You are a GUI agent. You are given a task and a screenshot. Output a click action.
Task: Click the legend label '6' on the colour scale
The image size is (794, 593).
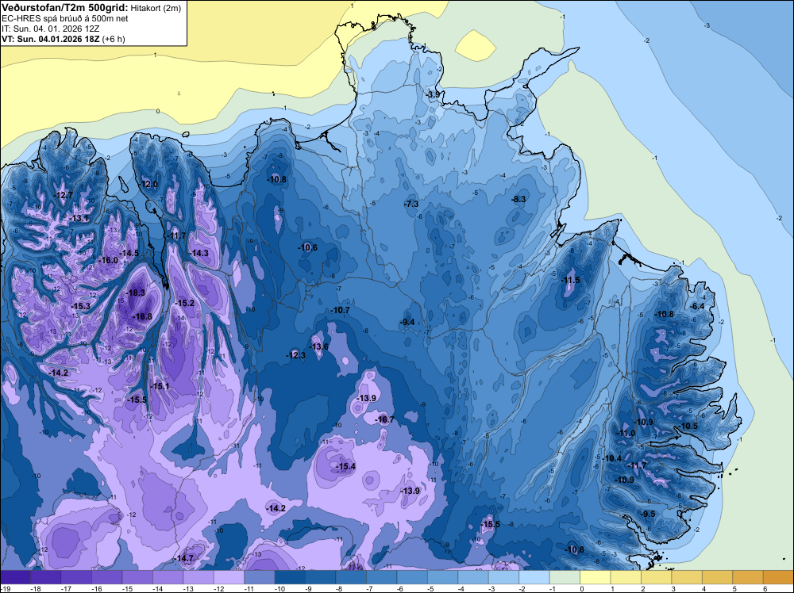point(765,588)
